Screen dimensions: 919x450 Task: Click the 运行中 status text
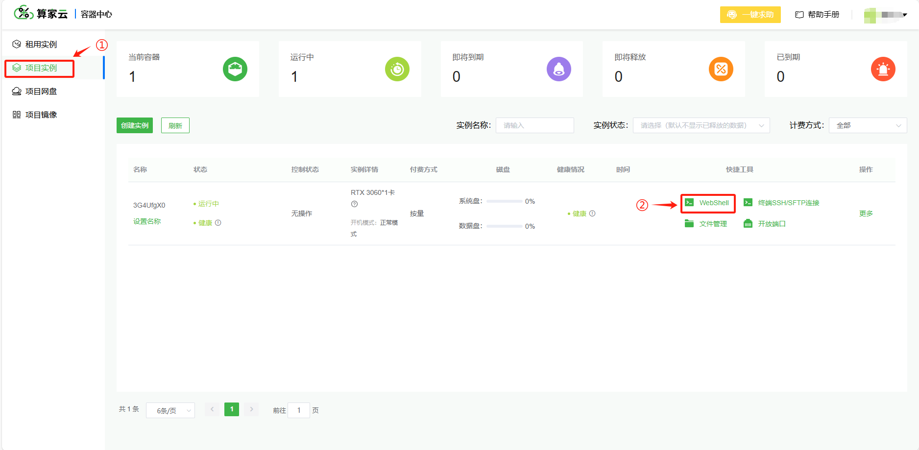tap(209, 204)
